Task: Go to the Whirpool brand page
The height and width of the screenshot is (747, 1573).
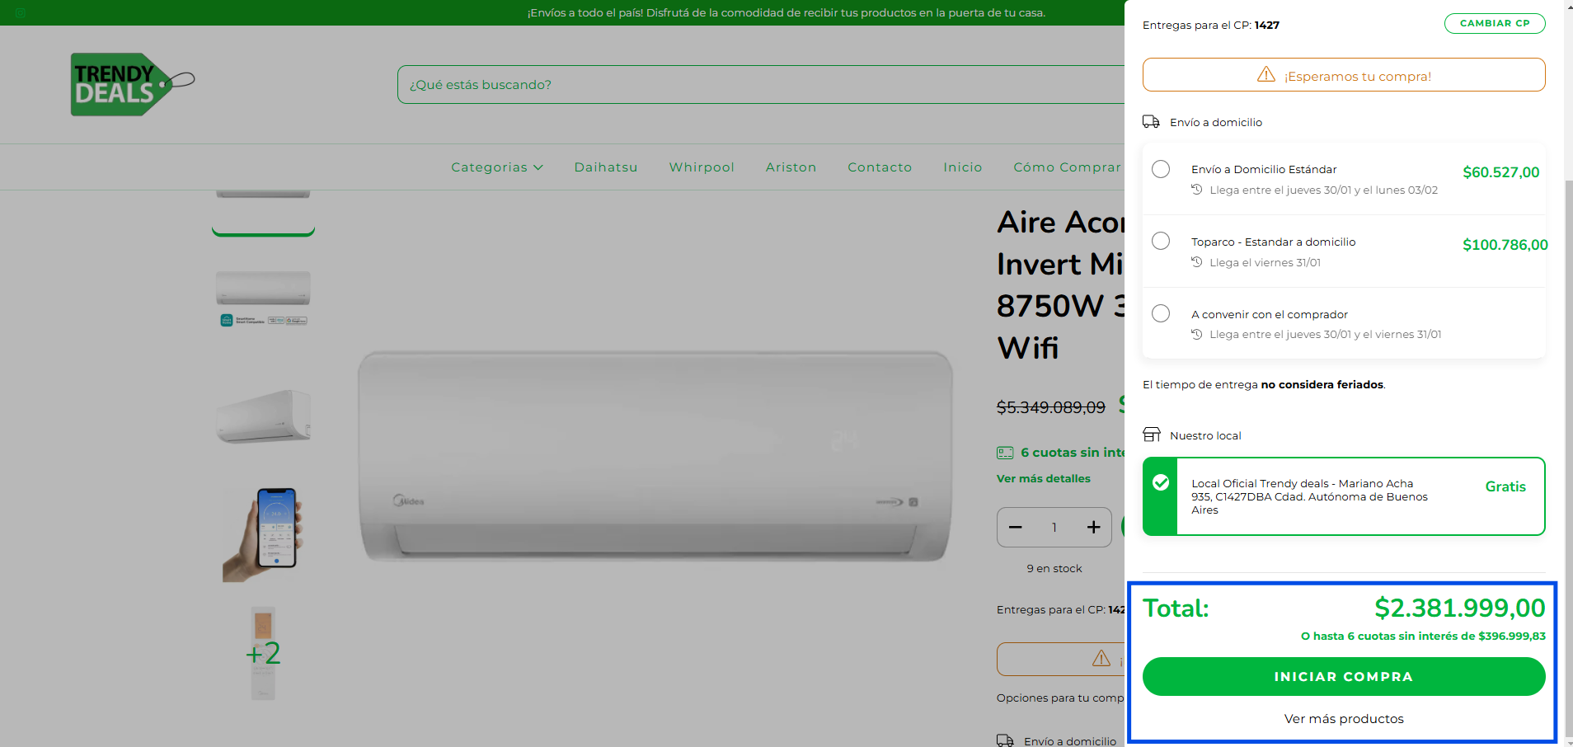Action: click(702, 167)
